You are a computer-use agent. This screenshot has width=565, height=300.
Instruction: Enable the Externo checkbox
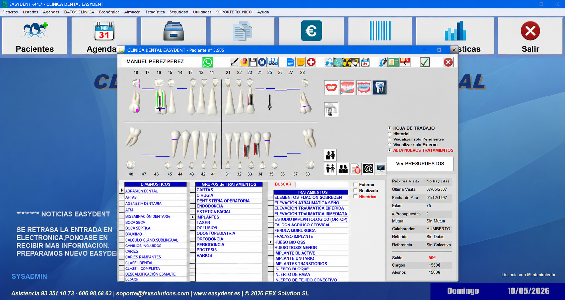[355, 184]
